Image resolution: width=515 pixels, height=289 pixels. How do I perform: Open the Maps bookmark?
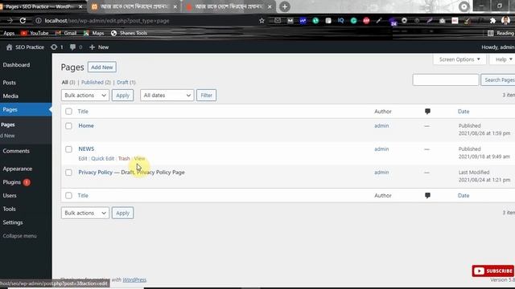[93, 33]
